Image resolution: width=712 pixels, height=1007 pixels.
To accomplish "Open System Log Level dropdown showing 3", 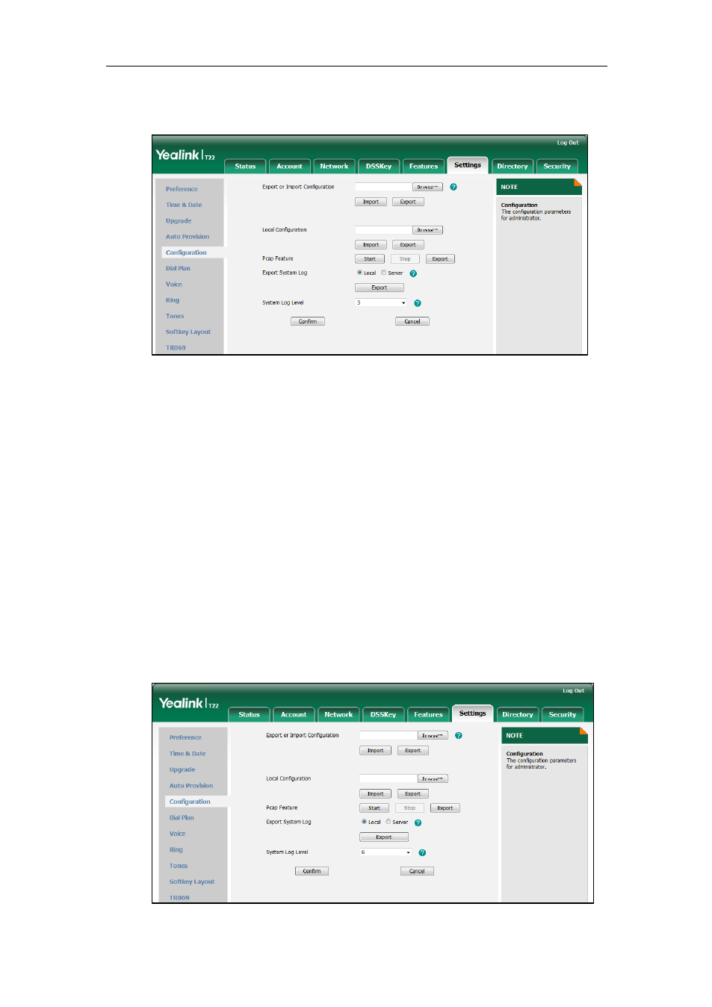I will click(381, 303).
